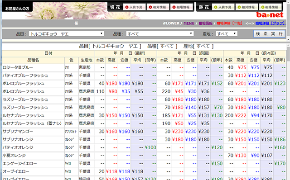
Task: Select ボレロブルーフラッシュ in the 鹿児島県 row
Action: [x=24, y=91]
